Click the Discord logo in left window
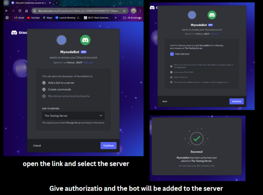 14,32
